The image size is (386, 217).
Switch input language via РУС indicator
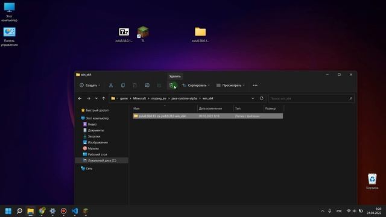coord(339,211)
